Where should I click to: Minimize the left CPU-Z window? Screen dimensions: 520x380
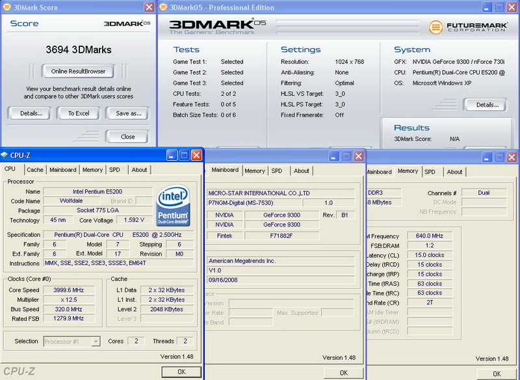point(172,155)
